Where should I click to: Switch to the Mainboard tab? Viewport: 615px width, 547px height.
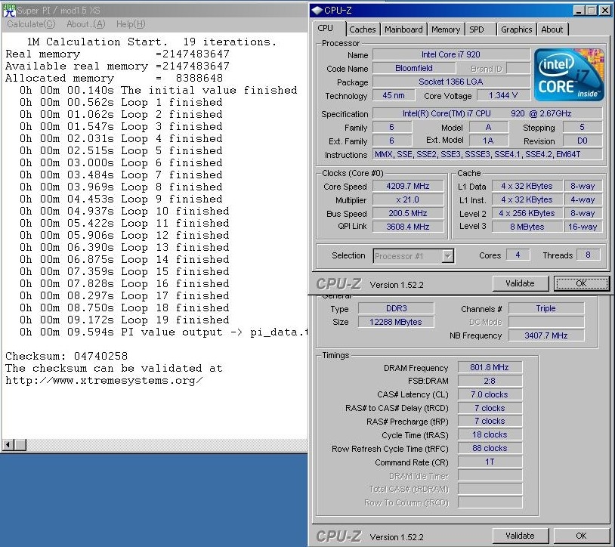(x=403, y=29)
